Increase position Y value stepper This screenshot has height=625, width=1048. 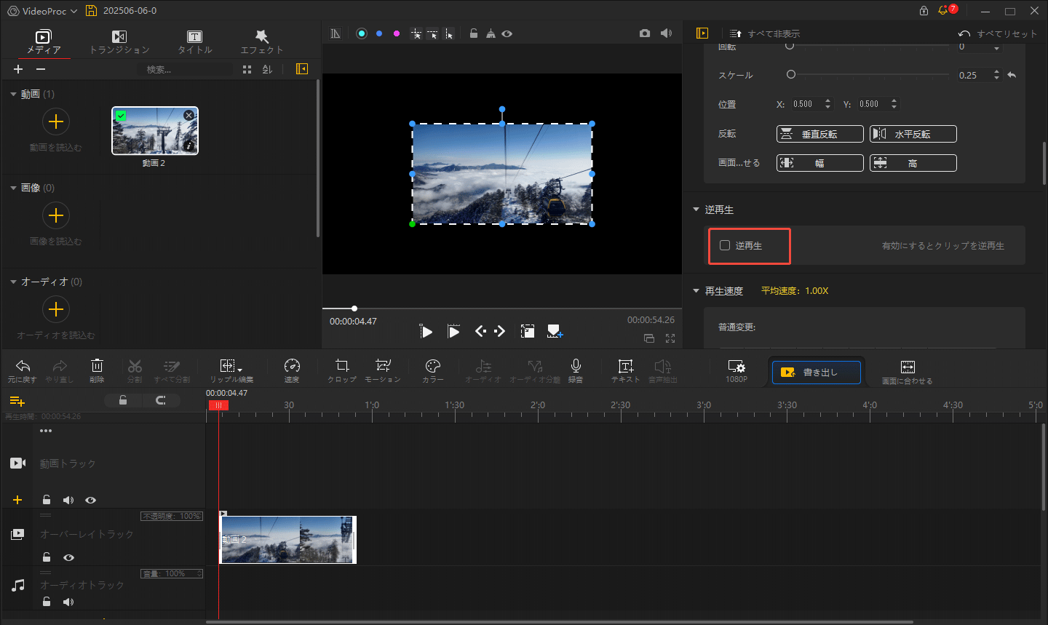[x=894, y=101]
